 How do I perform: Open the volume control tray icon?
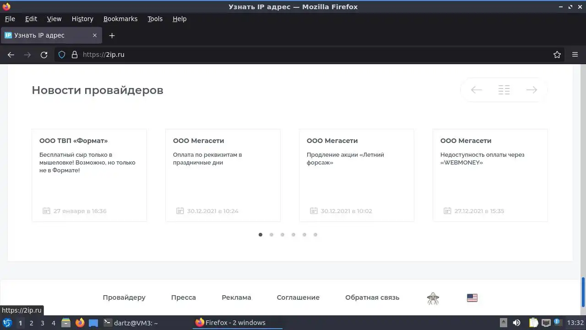[x=516, y=323]
